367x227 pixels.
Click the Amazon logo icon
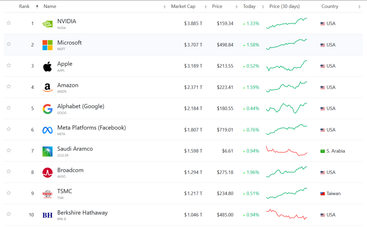click(47, 88)
